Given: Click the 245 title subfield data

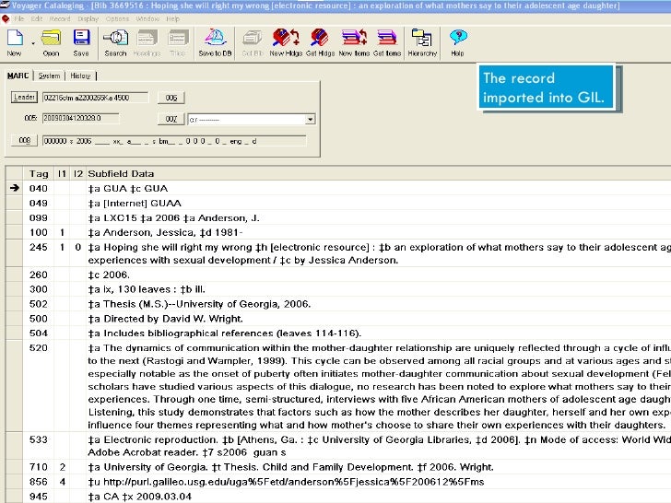Looking at the screenshot, I should click(379, 253).
